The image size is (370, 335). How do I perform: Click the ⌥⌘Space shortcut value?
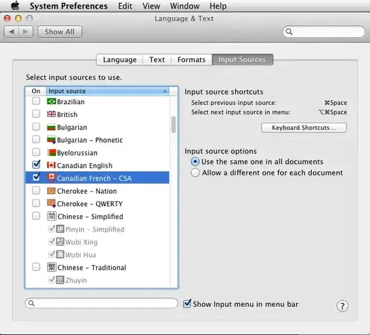coord(333,112)
